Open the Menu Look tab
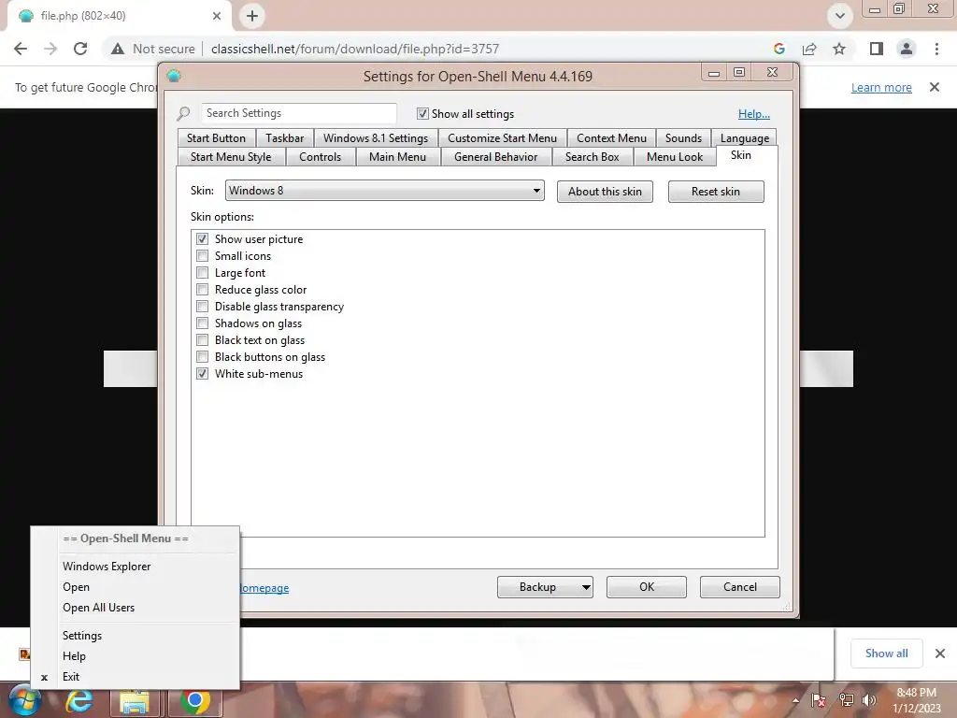957x718 pixels. (675, 157)
